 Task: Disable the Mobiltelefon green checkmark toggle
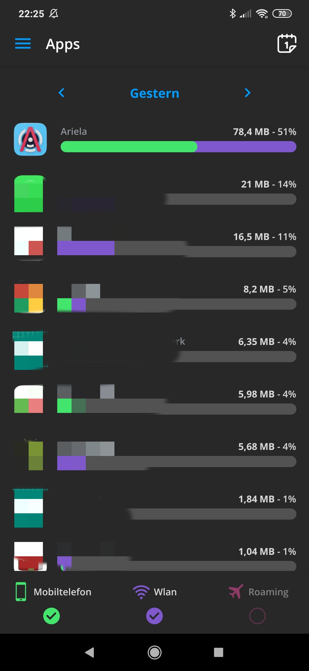tap(51, 616)
